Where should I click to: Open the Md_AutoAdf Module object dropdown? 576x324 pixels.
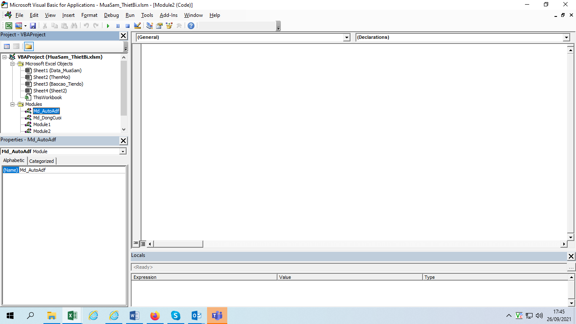123,151
